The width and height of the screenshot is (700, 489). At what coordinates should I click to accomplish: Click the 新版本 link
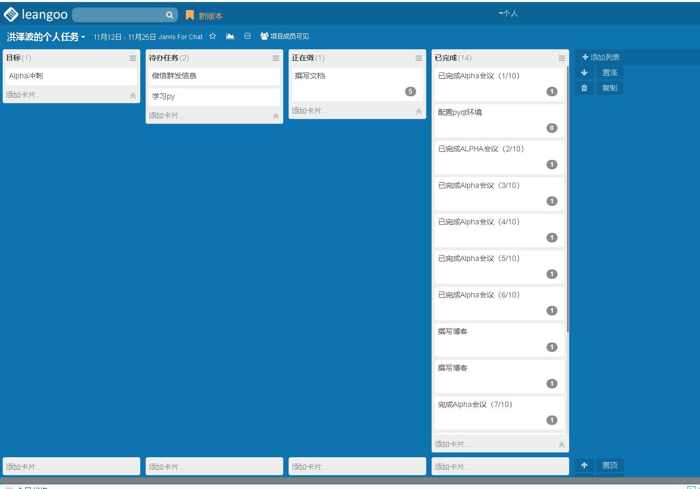pyautogui.click(x=210, y=16)
